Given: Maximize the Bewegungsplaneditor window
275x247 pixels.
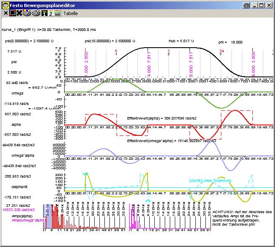Looking at the screenshot, I should pos(261,5).
